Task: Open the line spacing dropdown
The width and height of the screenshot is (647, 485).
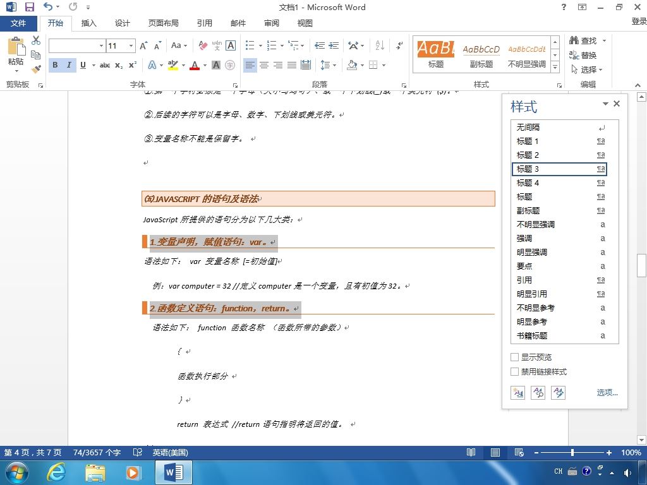Action: (x=329, y=65)
